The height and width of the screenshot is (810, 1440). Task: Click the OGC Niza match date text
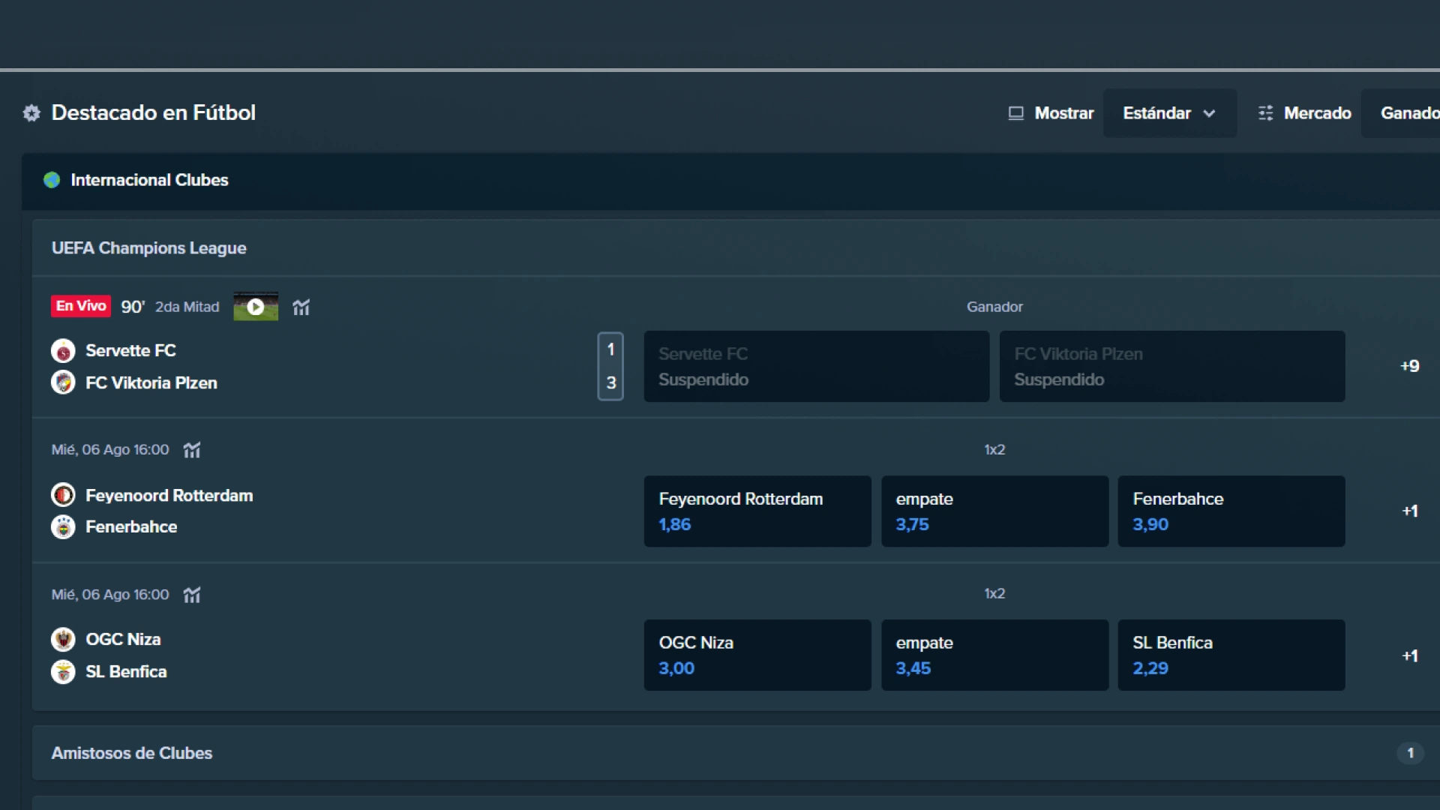pyautogui.click(x=110, y=595)
